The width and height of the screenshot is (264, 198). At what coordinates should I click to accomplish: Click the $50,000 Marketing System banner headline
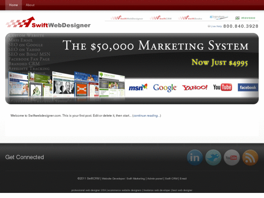(x=155, y=45)
